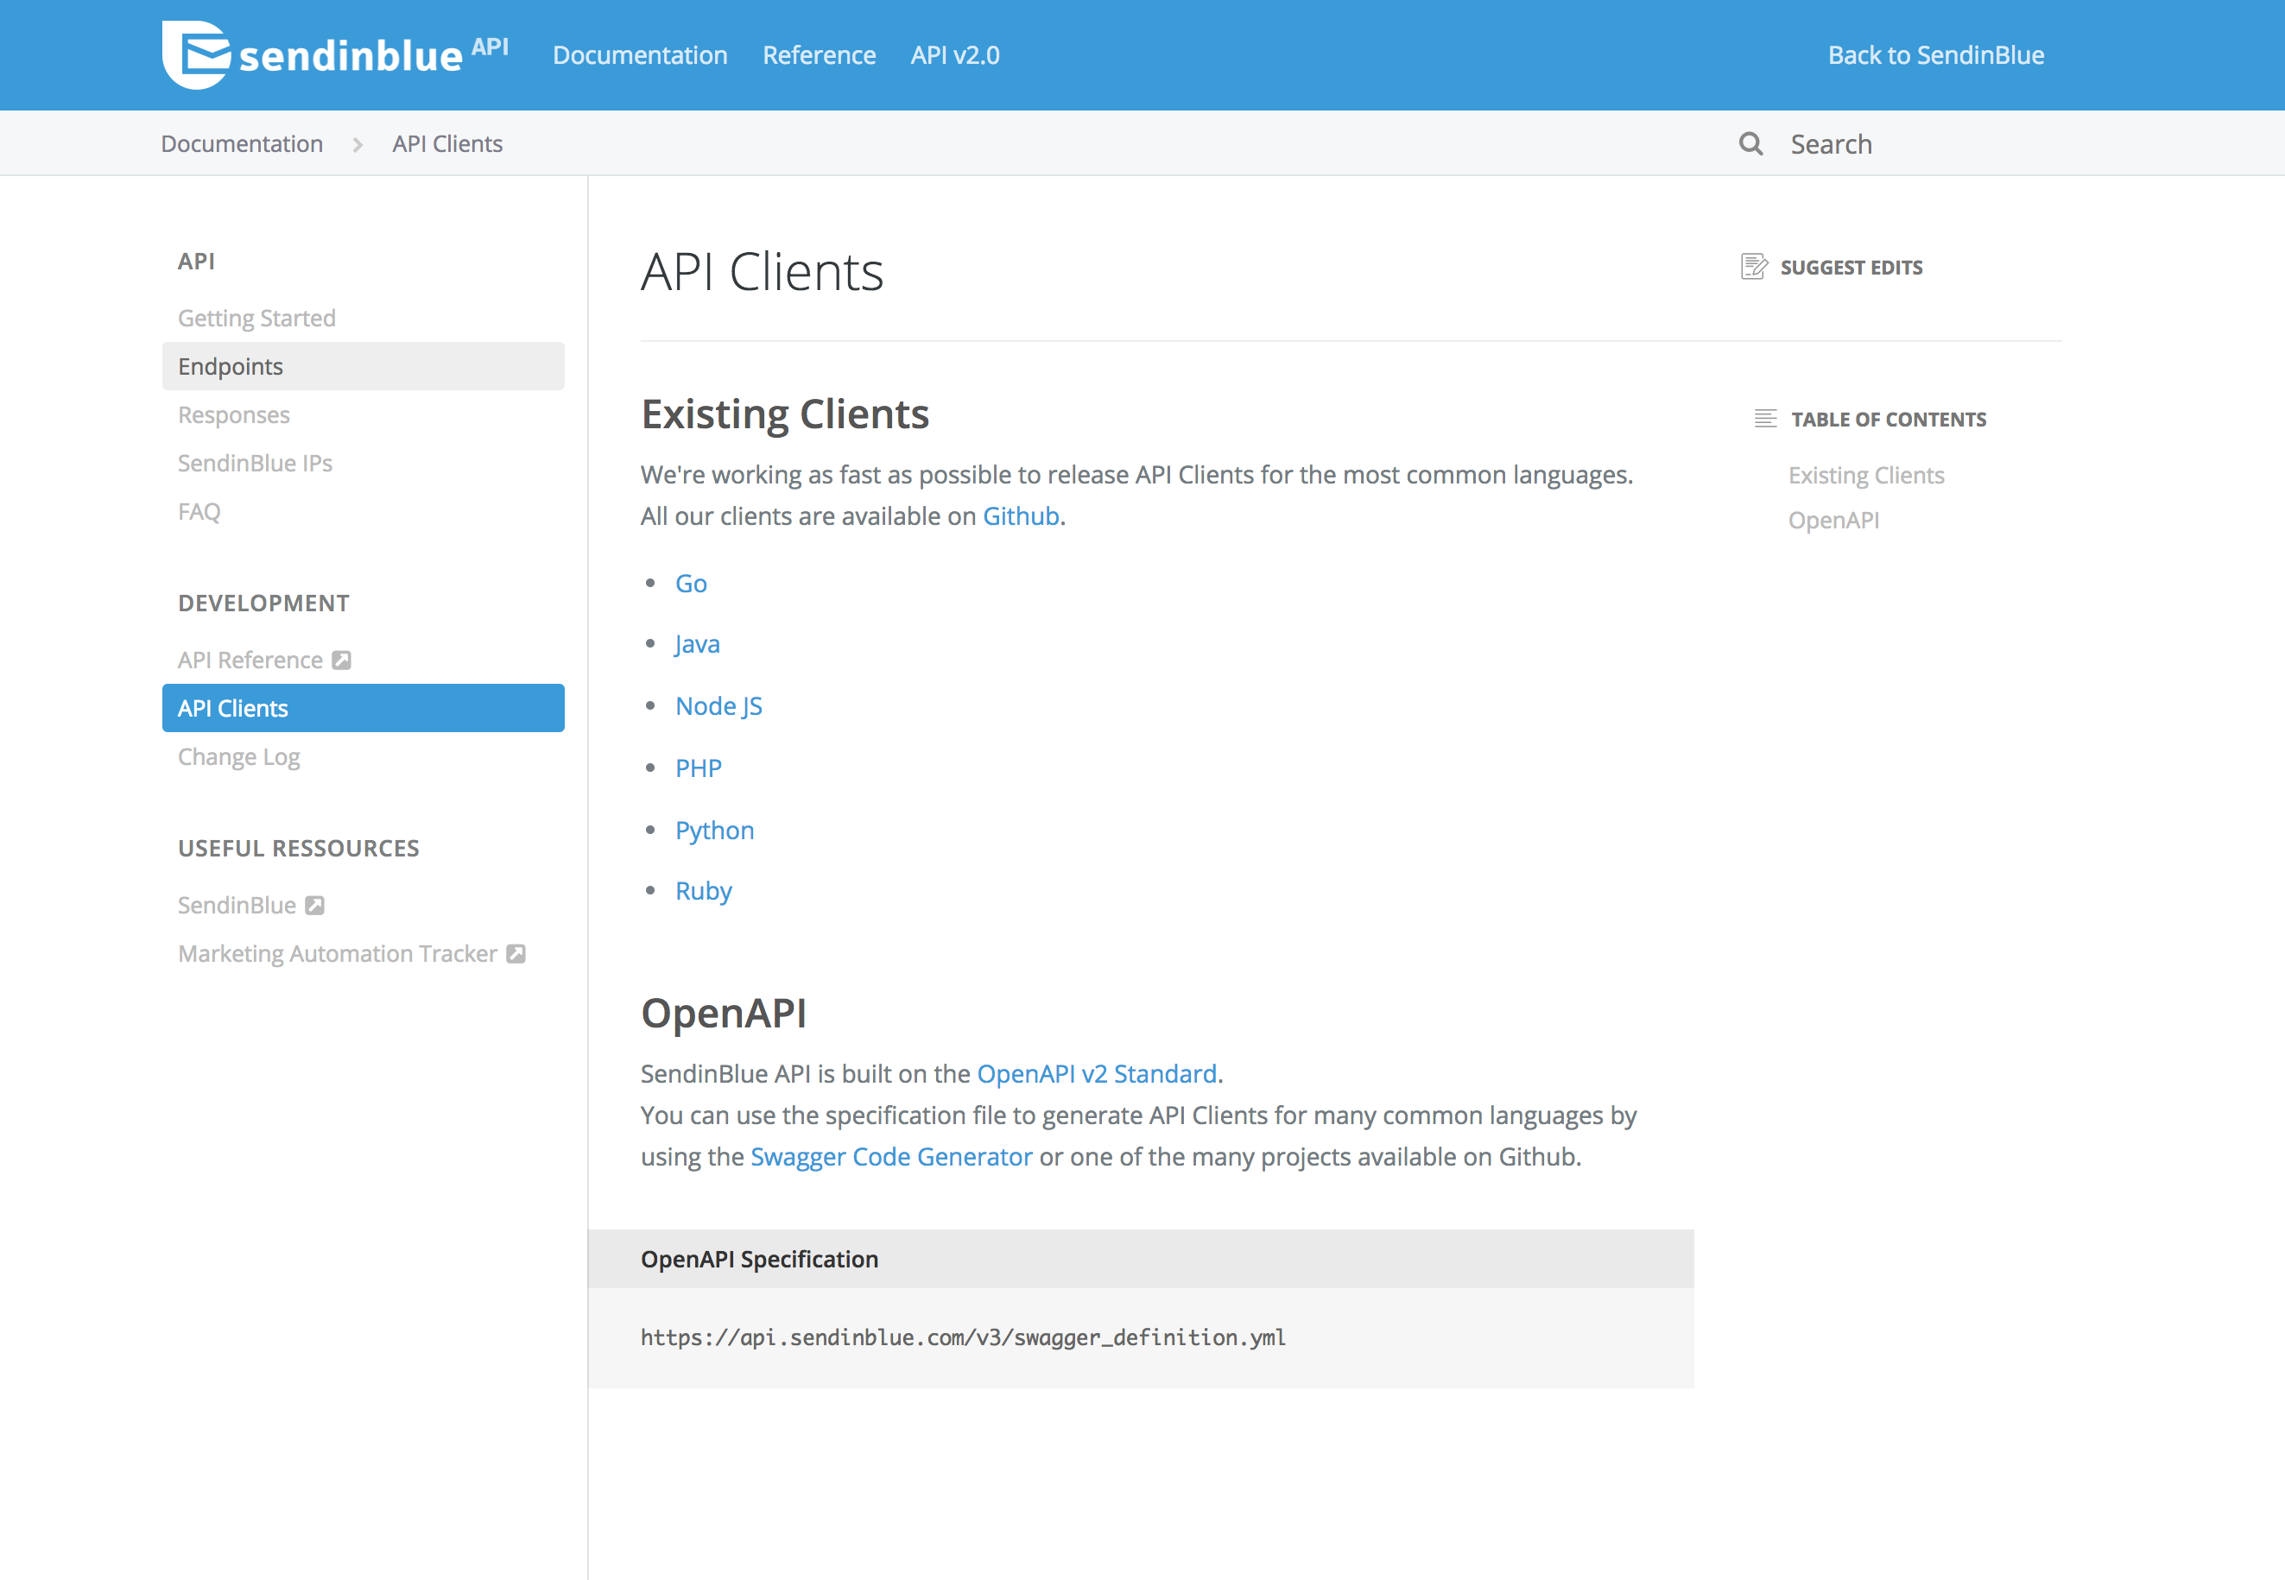Click the breadcrumb chevron separator
The width and height of the screenshot is (2285, 1580).
pyautogui.click(x=358, y=144)
